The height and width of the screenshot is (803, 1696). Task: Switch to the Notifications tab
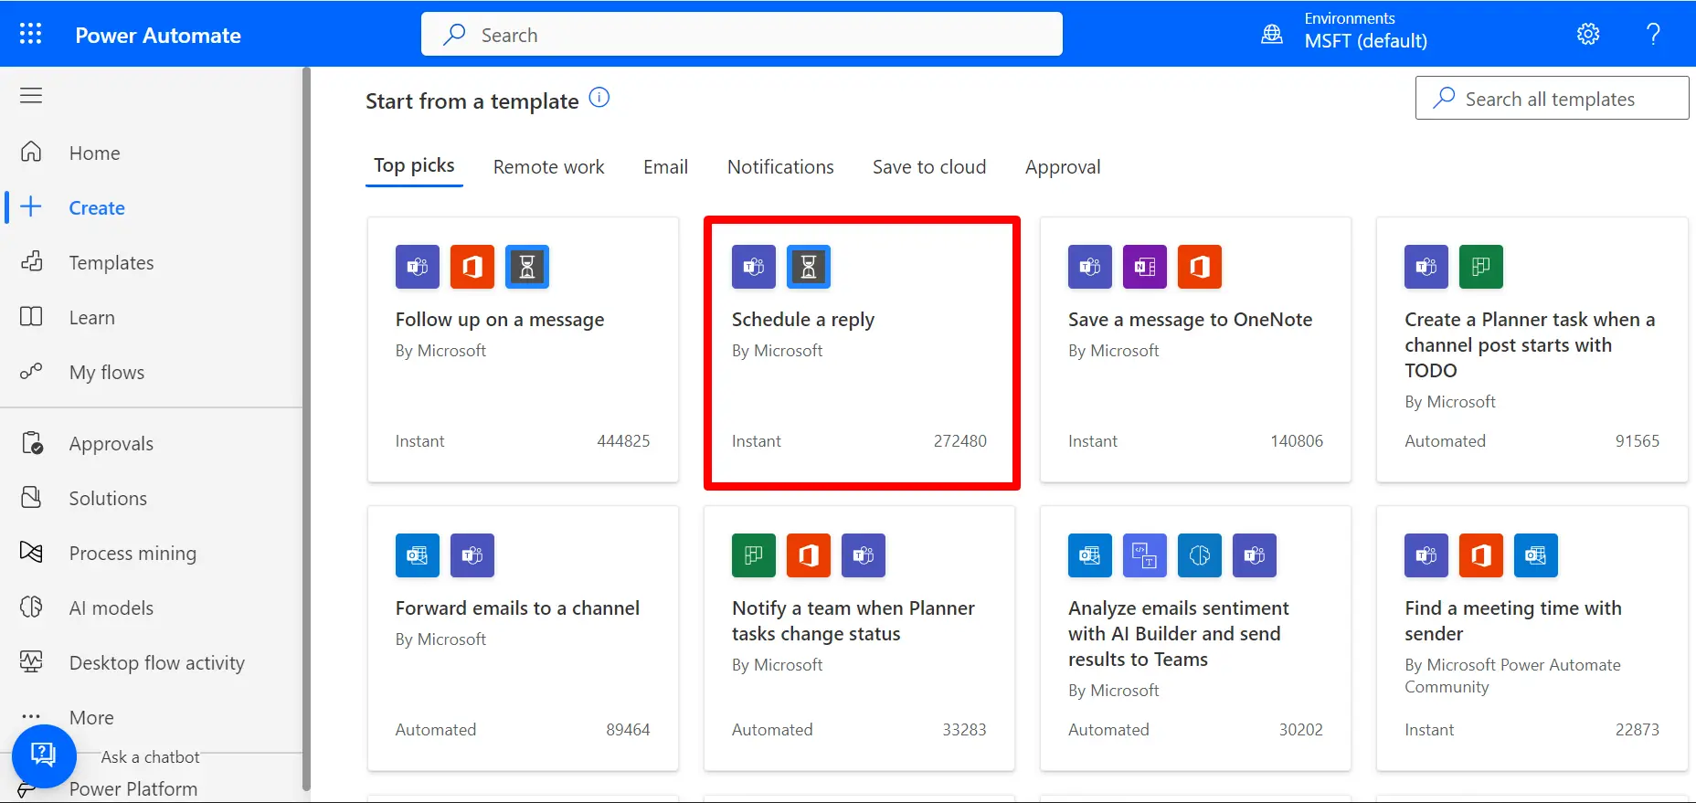(x=780, y=167)
